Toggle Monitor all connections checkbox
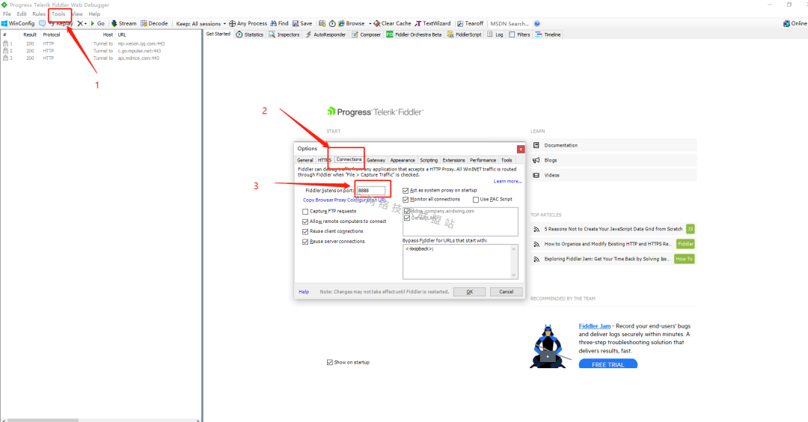This screenshot has width=808, height=422. coord(405,200)
